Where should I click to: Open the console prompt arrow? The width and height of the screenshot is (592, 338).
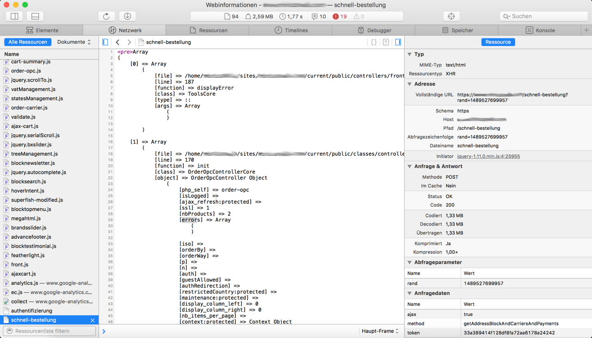[x=104, y=331]
